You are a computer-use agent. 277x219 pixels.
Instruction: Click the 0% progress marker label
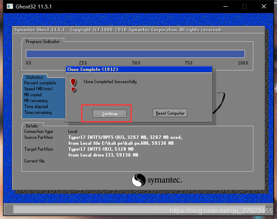tap(29, 63)
